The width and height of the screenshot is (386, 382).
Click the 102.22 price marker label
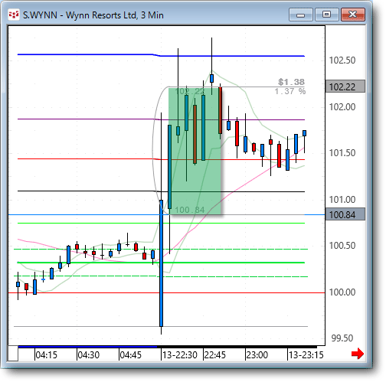[345, 87]
